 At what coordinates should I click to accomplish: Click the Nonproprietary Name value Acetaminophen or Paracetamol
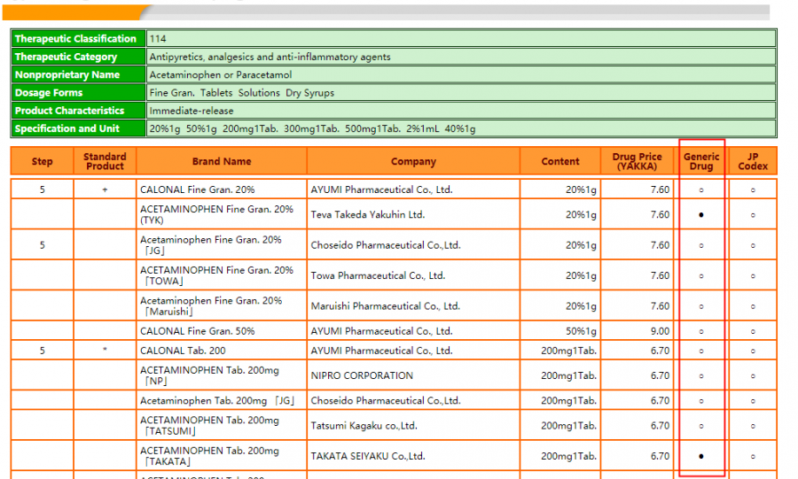click(x=221, y=75)
